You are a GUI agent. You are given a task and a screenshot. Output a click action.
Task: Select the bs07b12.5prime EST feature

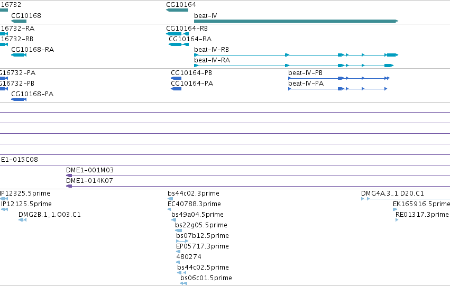click(182, 241)
